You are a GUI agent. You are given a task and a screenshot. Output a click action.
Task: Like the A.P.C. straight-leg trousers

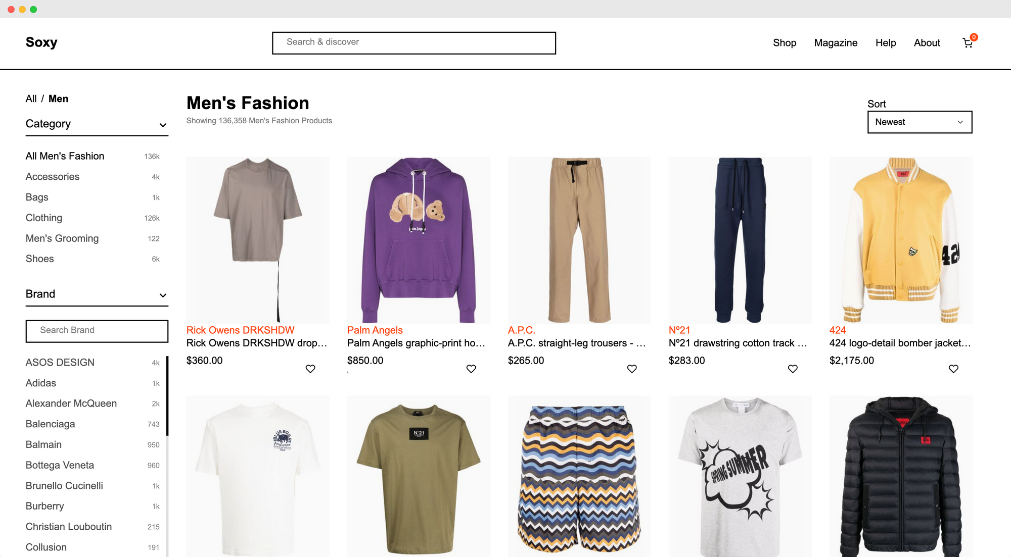[x=632, y=369]
